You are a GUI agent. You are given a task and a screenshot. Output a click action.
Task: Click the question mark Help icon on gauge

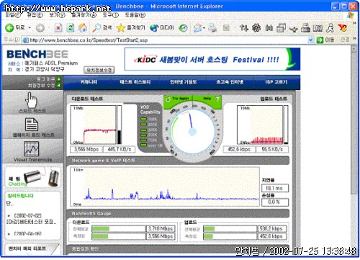pos(217,99)
